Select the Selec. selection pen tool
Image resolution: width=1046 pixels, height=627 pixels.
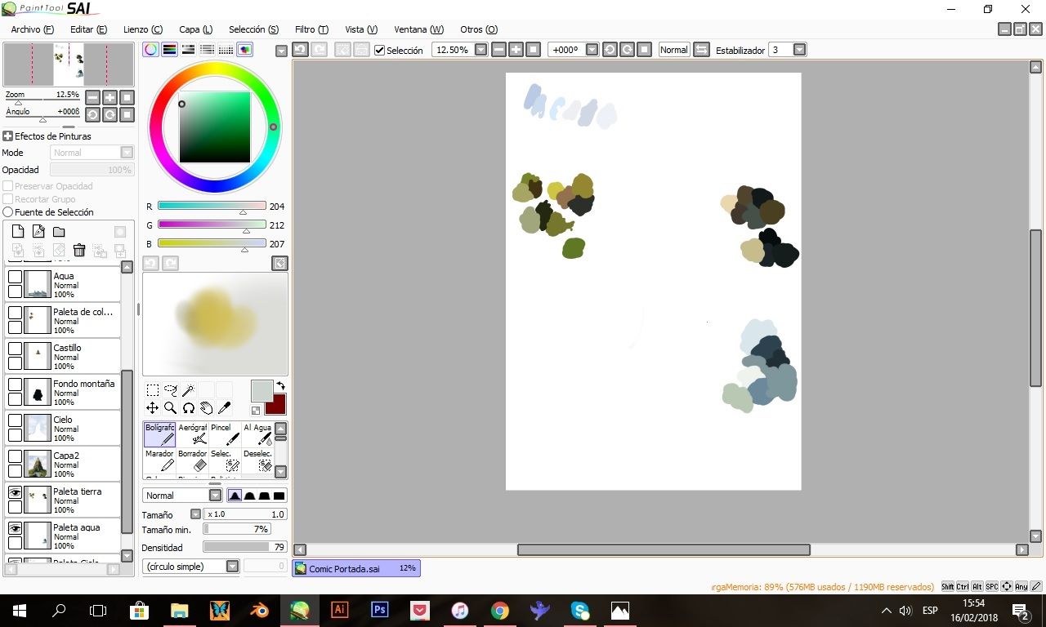(x=225, y=460)
